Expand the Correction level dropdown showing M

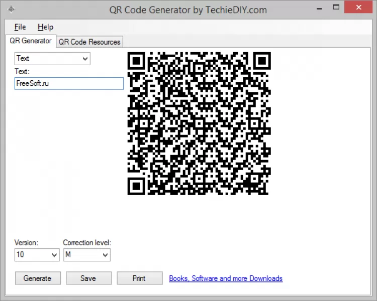(87, 255)
